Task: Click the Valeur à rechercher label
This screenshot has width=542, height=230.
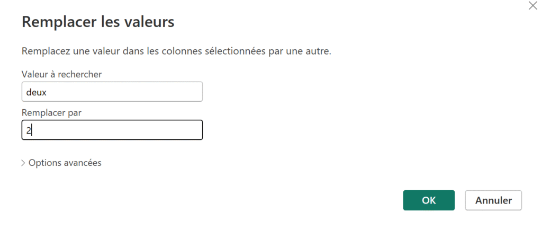Action: [x=61, y=74]
